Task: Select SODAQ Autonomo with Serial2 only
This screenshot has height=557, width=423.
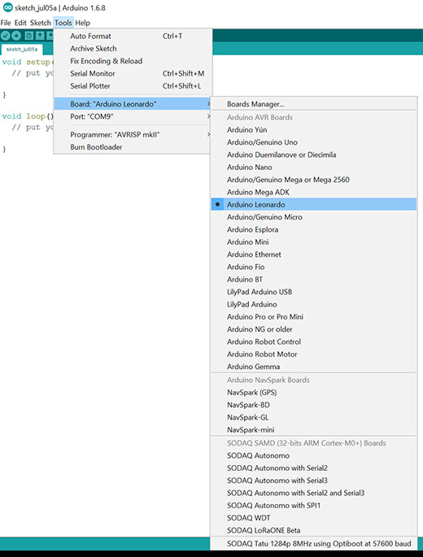Action: tap(314, 468)
